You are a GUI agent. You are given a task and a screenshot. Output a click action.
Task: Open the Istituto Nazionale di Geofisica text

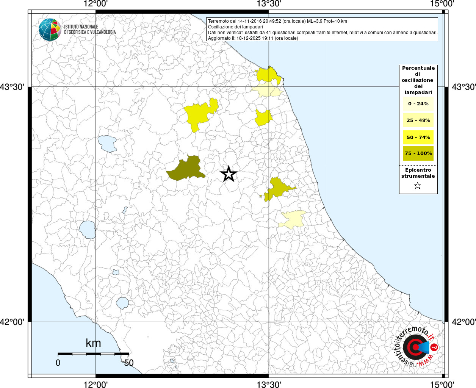(x=89, y=30)
